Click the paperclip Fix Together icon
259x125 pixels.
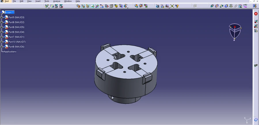(x=236, y=6)
